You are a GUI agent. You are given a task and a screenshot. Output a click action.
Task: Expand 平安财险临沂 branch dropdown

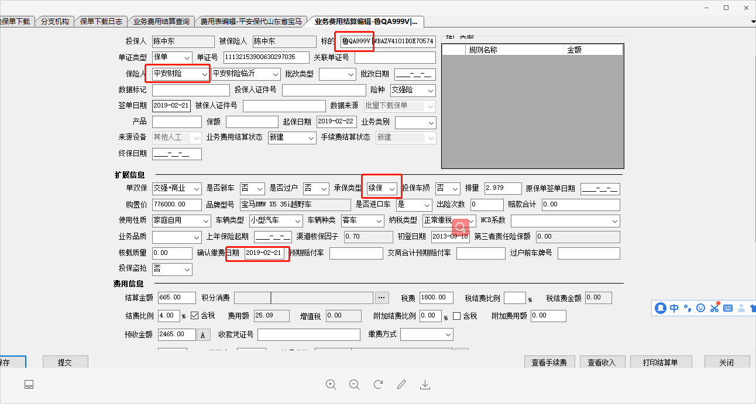246,74
